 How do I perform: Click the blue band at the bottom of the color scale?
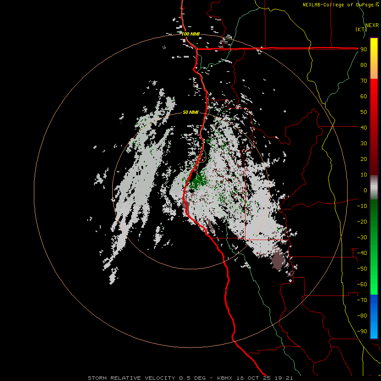pos(374,317)
